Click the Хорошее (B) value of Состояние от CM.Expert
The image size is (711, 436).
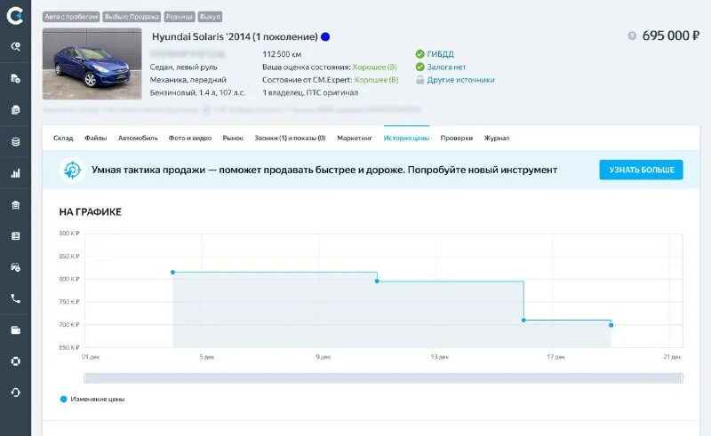coord(376,80)
